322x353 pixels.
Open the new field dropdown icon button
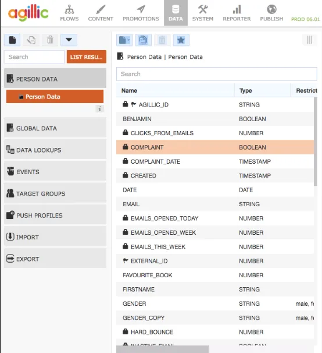124,40
